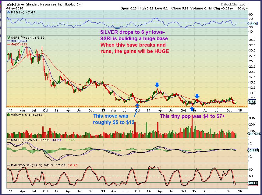Click the 32.5 price axis label
This screenshot has width=262, height=195.
click(252, 45)
